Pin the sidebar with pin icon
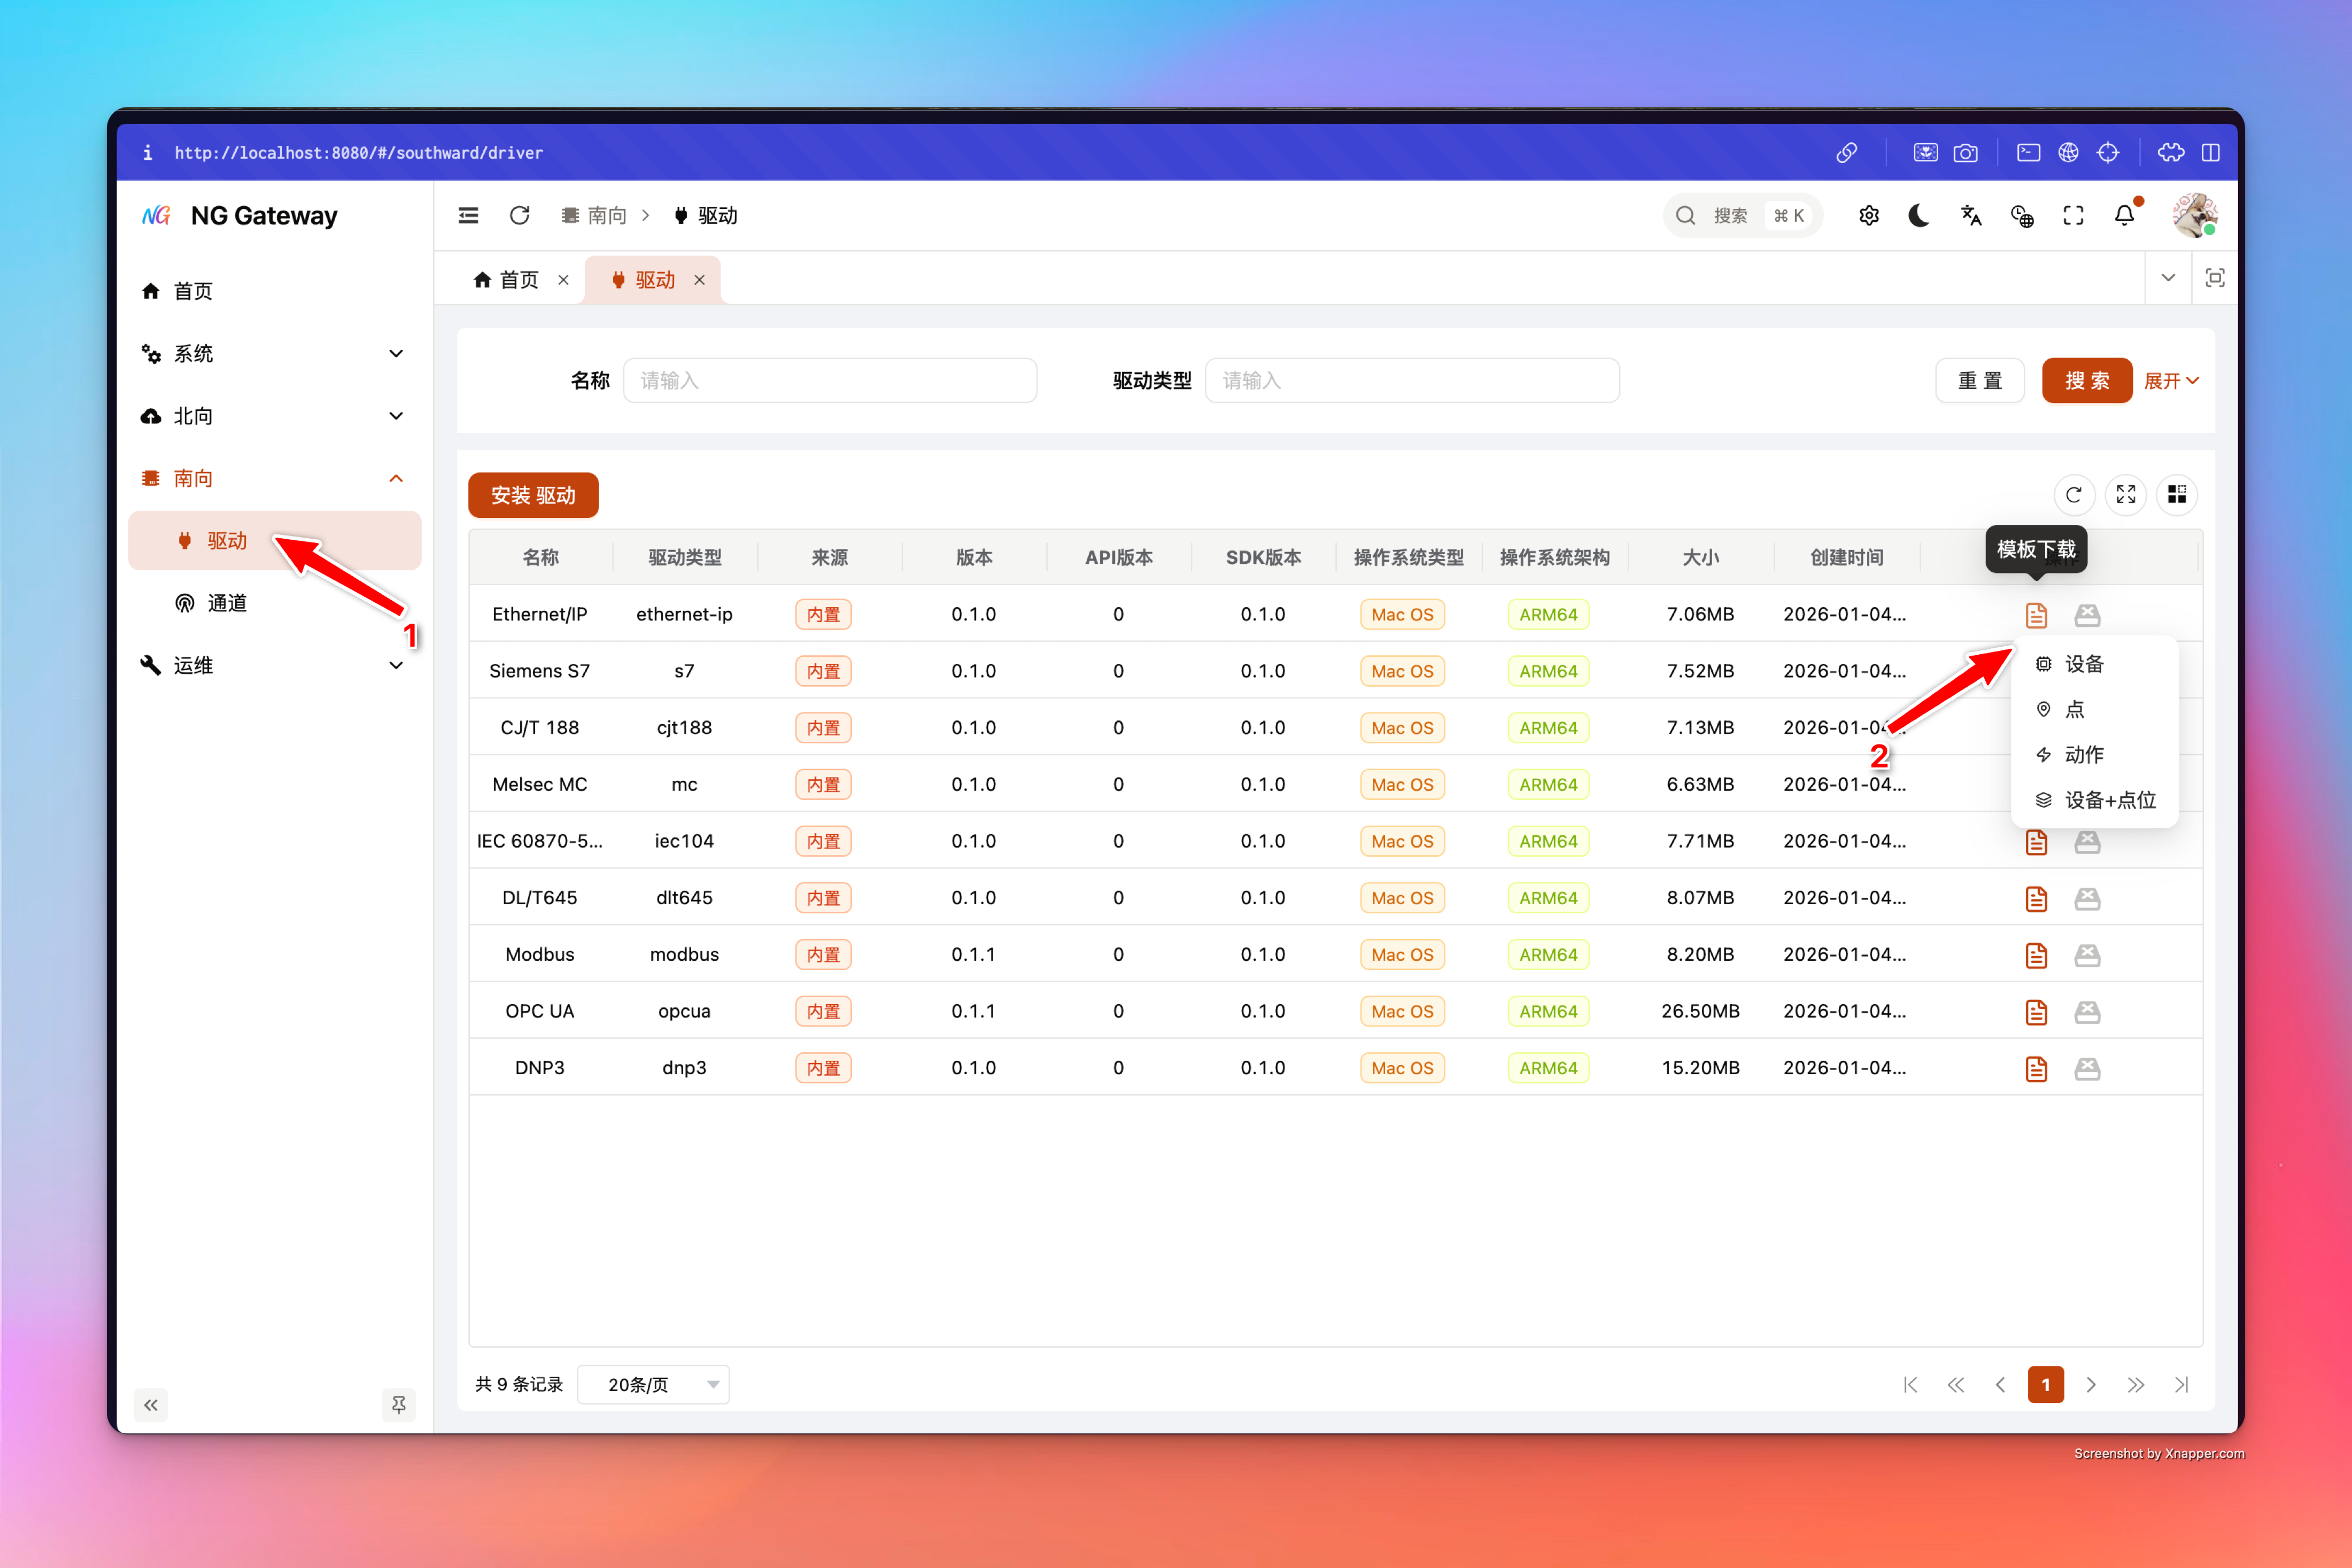This screenshot has width=2352, height=1568. 399,1404
